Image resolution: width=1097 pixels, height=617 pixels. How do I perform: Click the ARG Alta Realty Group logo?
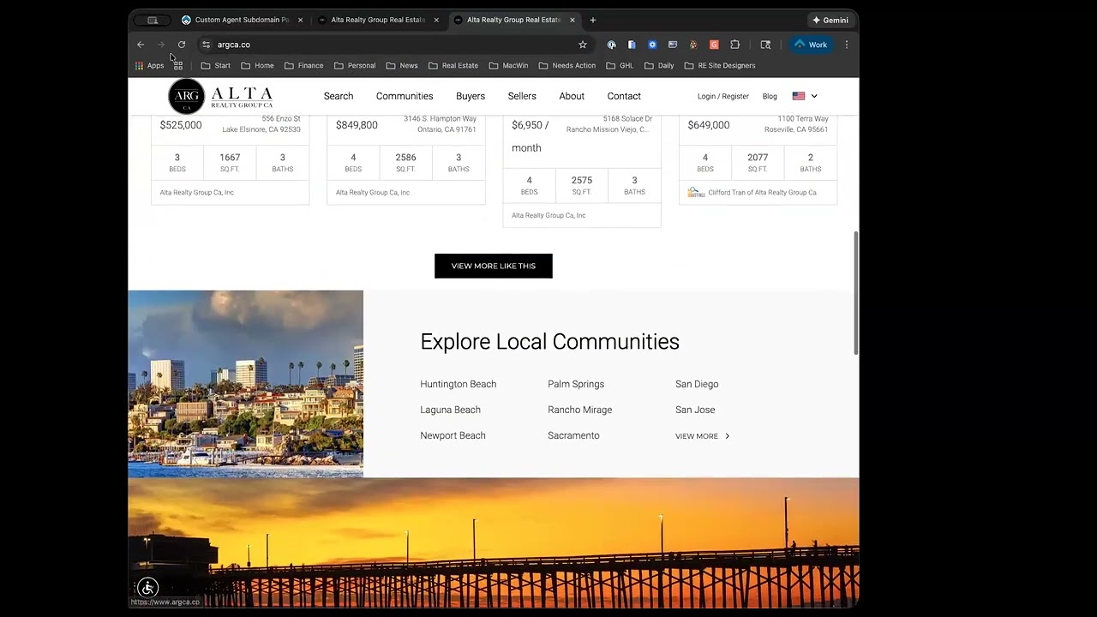220,96
